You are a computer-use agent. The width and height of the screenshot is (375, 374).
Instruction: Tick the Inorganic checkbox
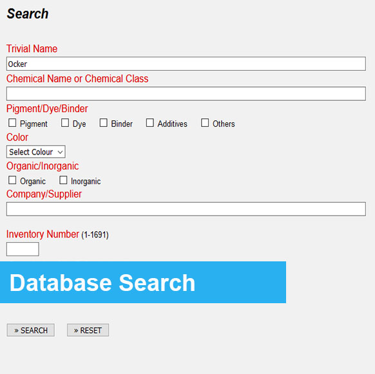click(63, 180)
